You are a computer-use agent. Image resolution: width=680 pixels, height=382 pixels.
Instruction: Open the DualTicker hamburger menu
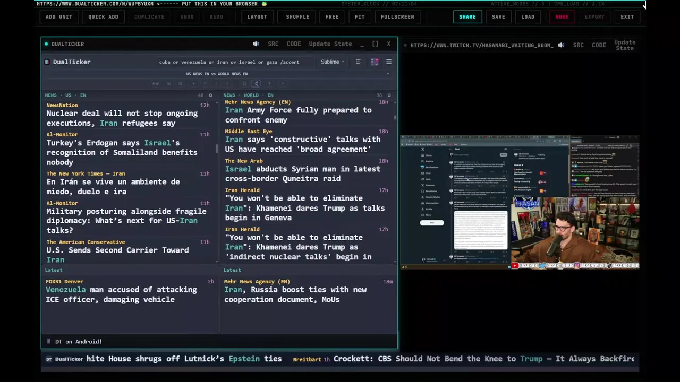[x=389, y=62]
